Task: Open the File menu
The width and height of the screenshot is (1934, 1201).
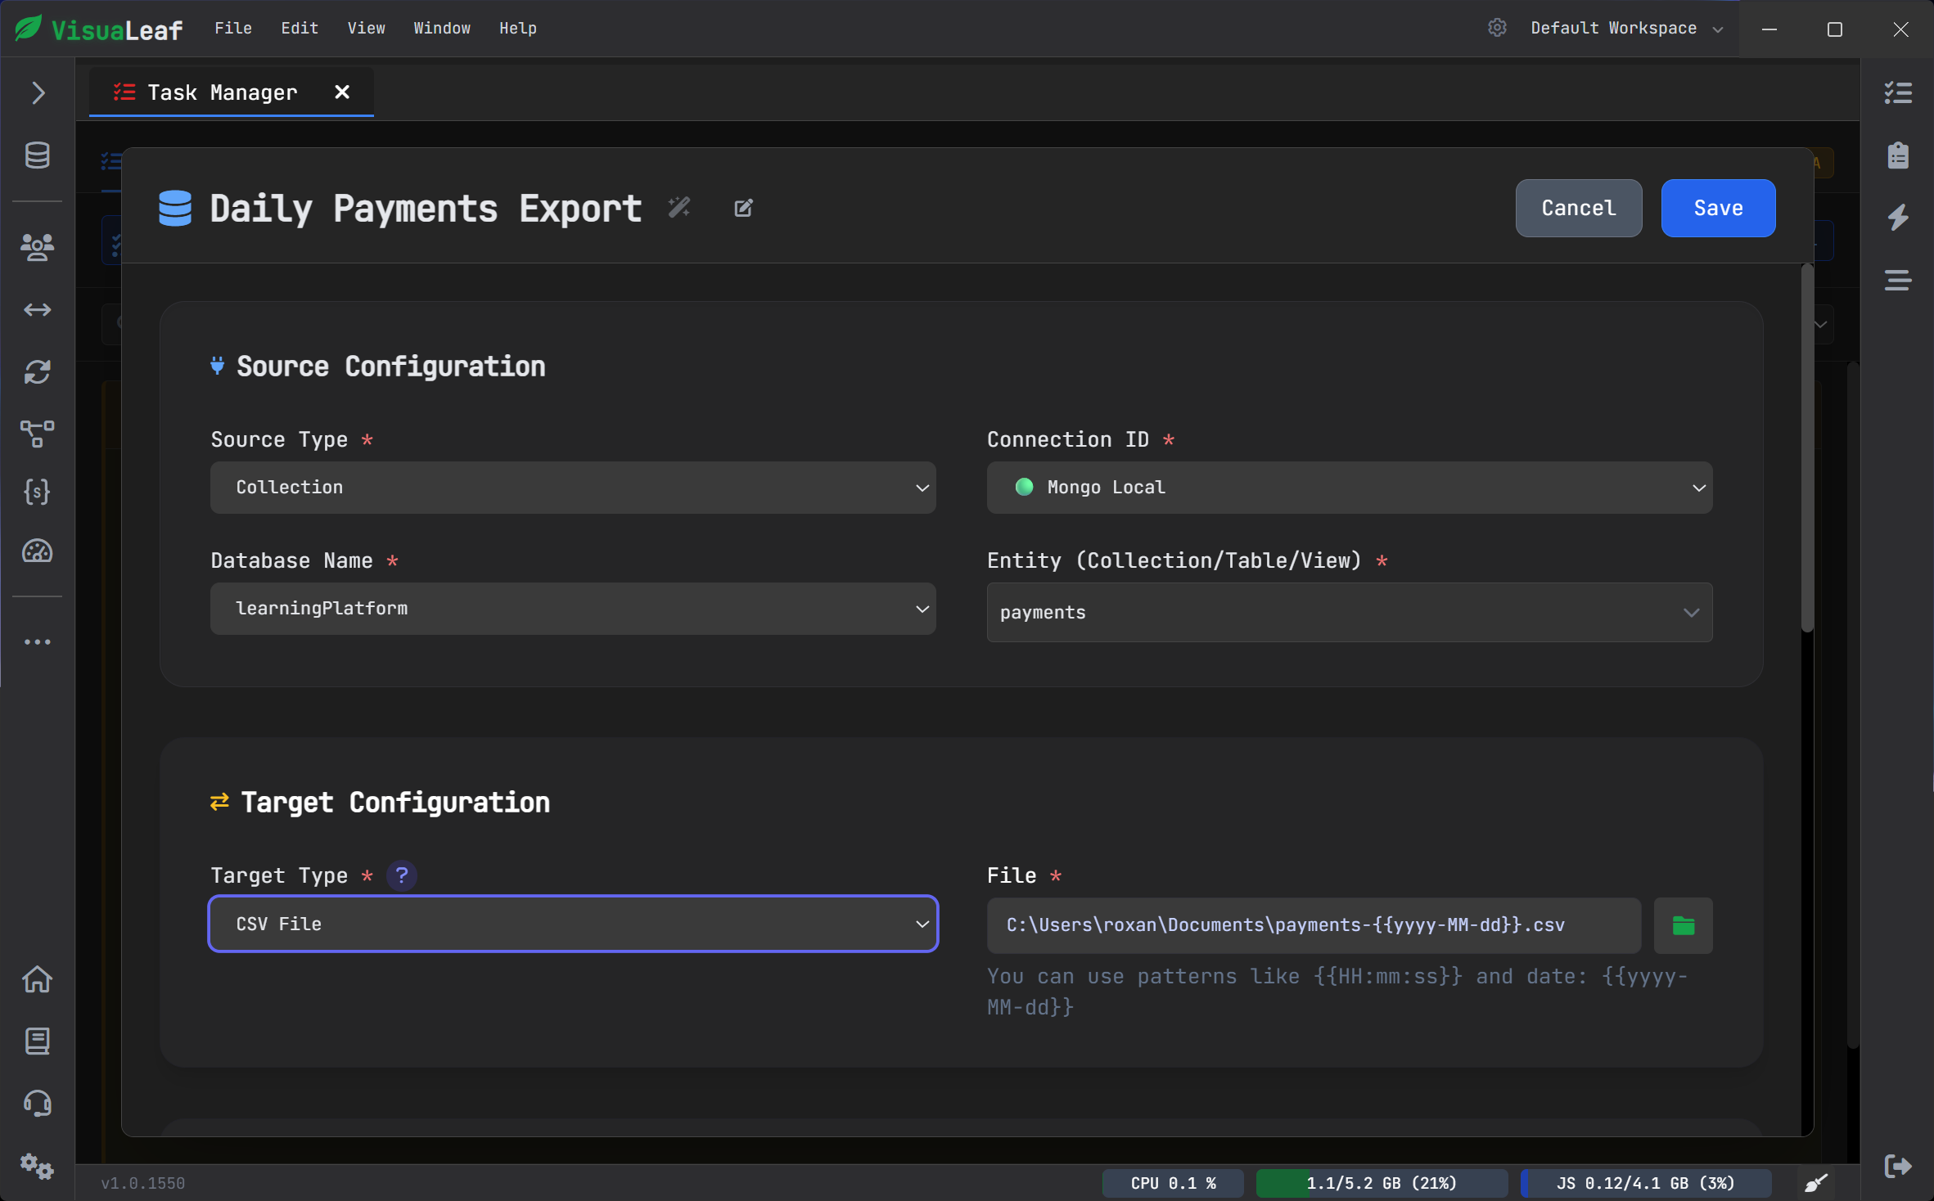Action: (x=233, y=28)
